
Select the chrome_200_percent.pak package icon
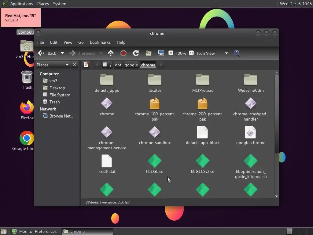coord(203,103)
